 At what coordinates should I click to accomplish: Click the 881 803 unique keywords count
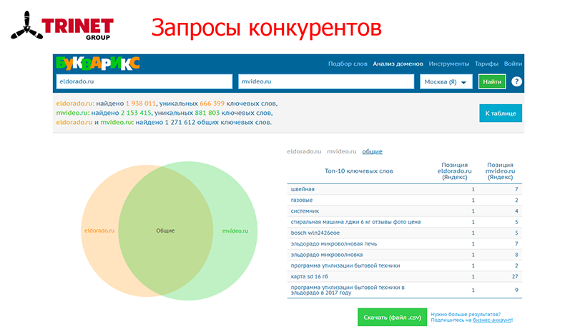click(207, 113)
